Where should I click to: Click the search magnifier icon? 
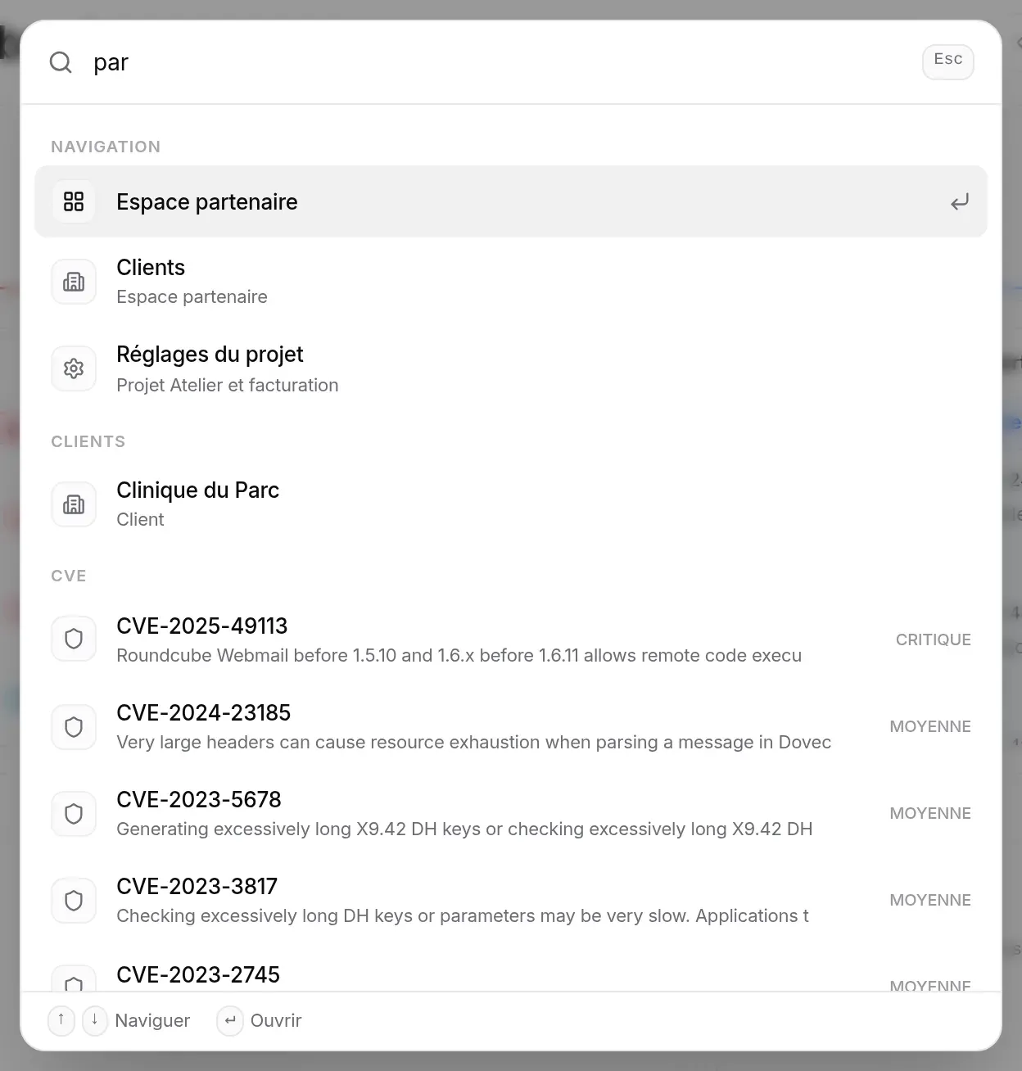point(61,62)
